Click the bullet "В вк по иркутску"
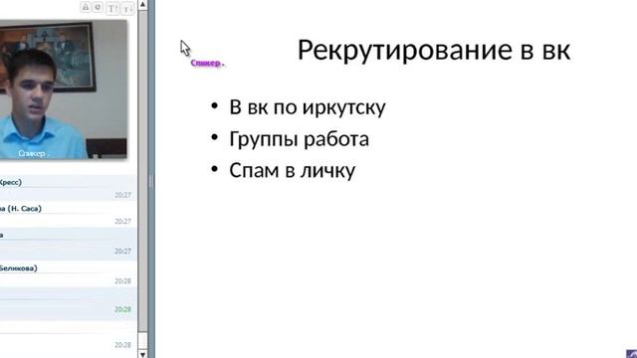 308,107
